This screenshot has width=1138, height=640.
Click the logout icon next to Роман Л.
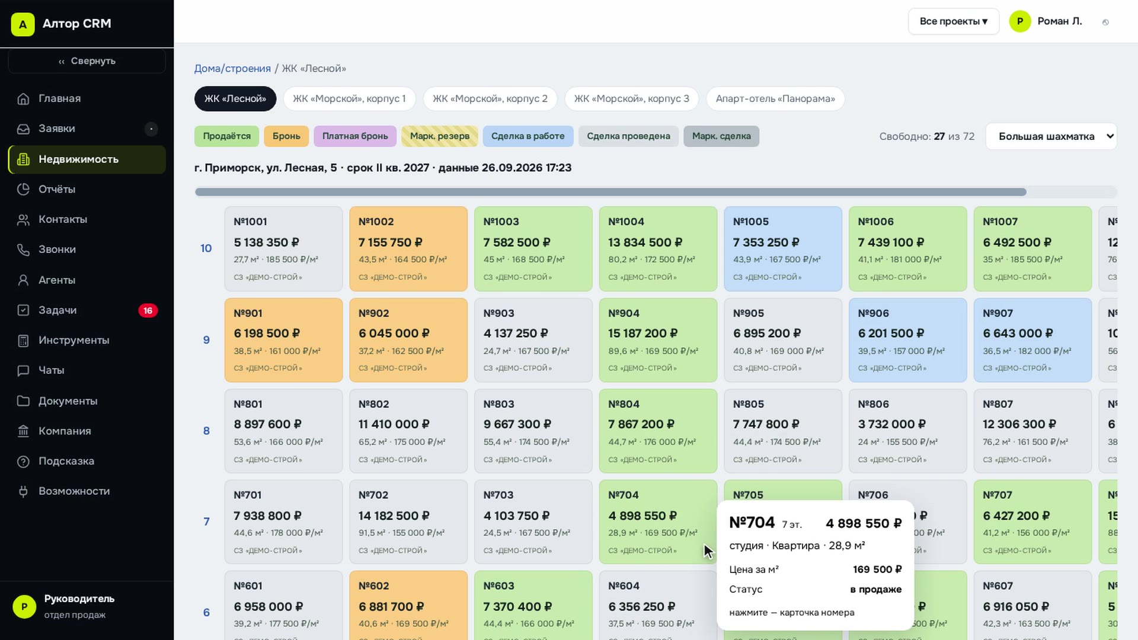coord(1105,22)
